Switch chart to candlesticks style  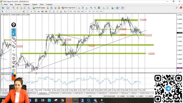83,8
